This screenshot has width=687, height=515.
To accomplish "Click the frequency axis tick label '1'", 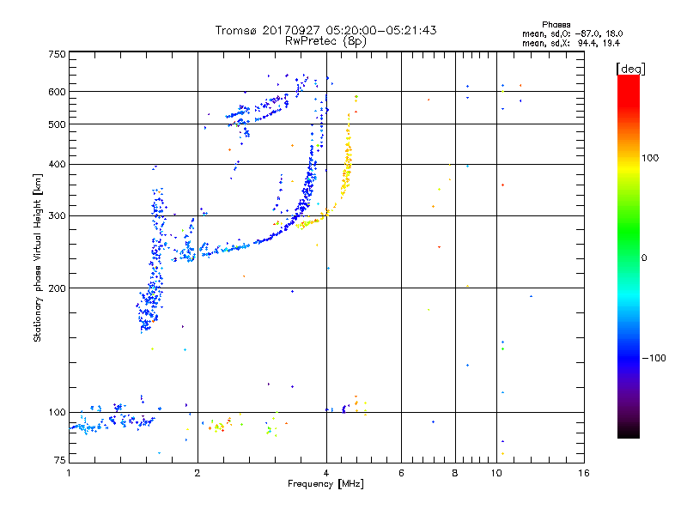I will point(69,473).
